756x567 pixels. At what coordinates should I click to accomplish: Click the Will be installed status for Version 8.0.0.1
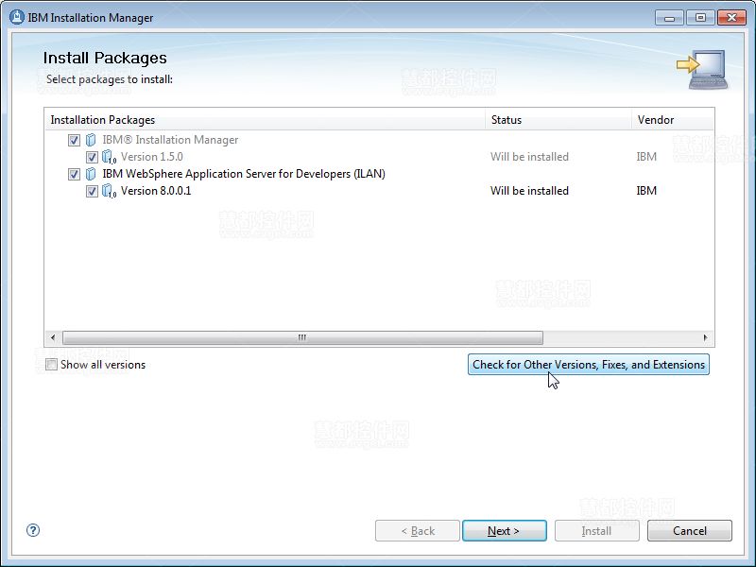tap(529, 191)
